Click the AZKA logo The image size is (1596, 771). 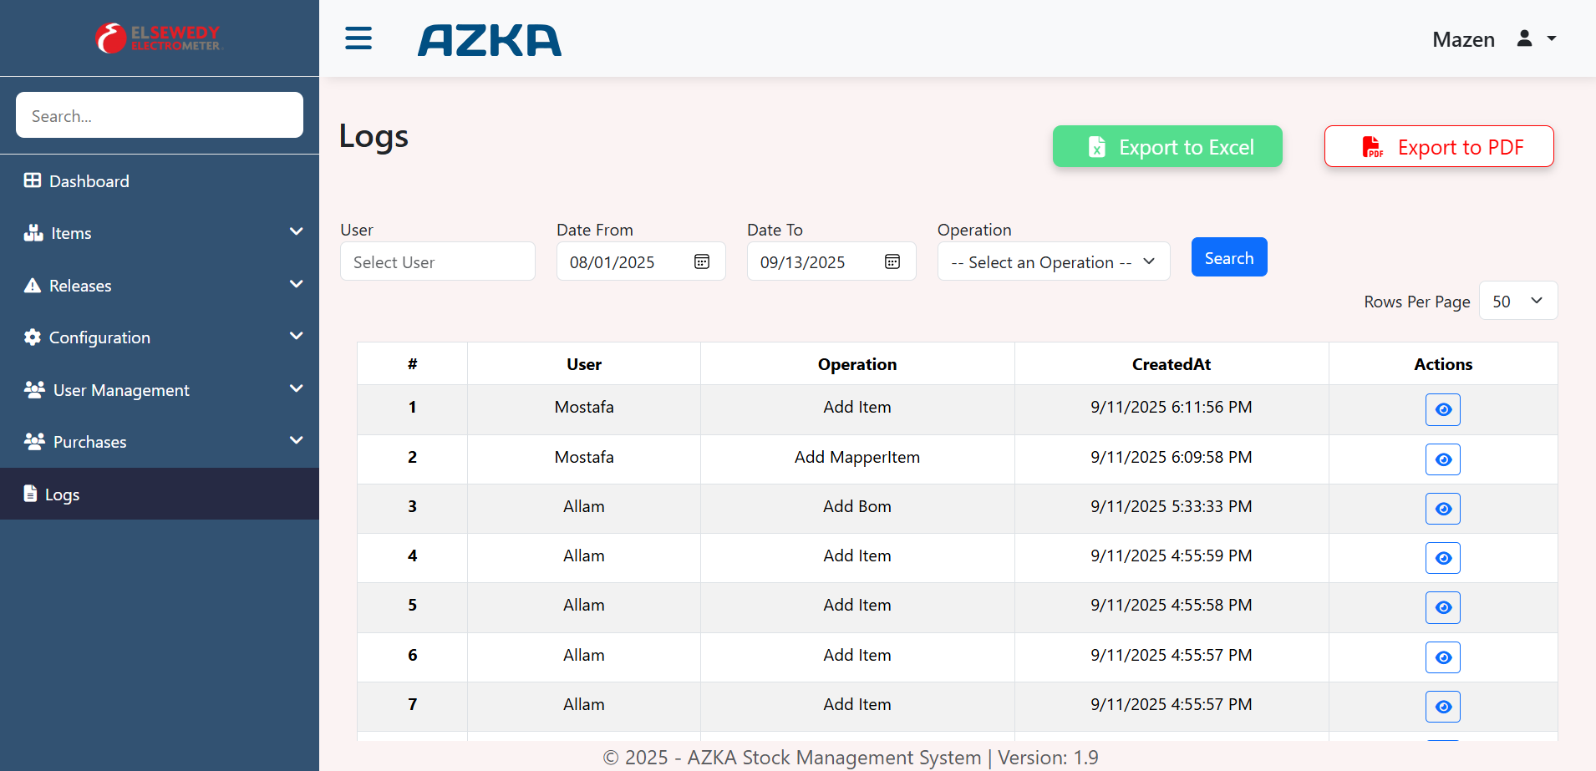pyautogui.click(x=490, y=40)
